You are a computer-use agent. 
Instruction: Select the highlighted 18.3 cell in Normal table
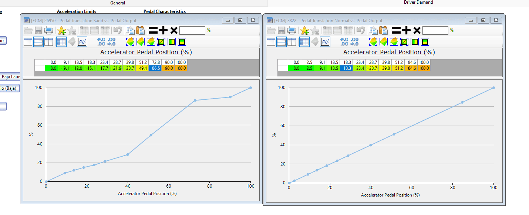(347, 68)
